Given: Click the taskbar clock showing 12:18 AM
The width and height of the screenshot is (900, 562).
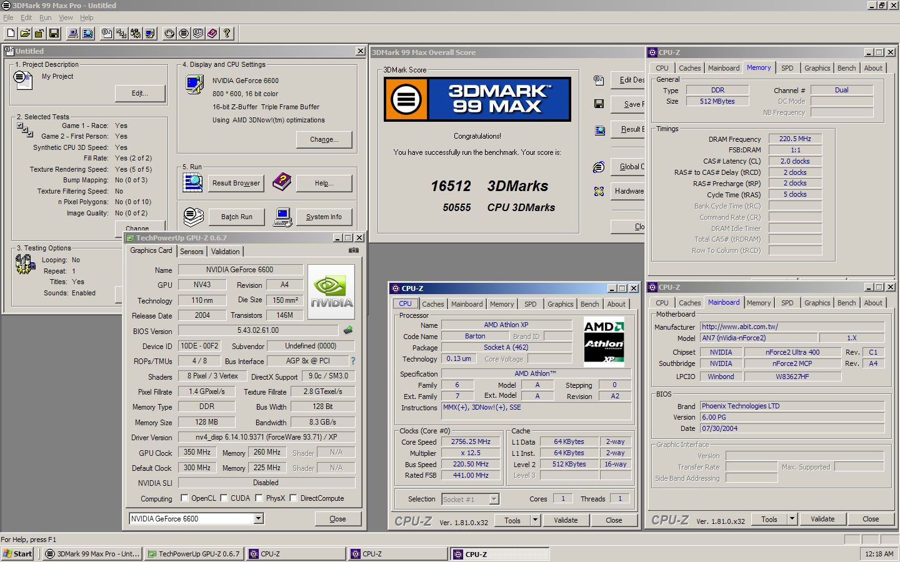Looking at the screenshot, I should (879, 554).
